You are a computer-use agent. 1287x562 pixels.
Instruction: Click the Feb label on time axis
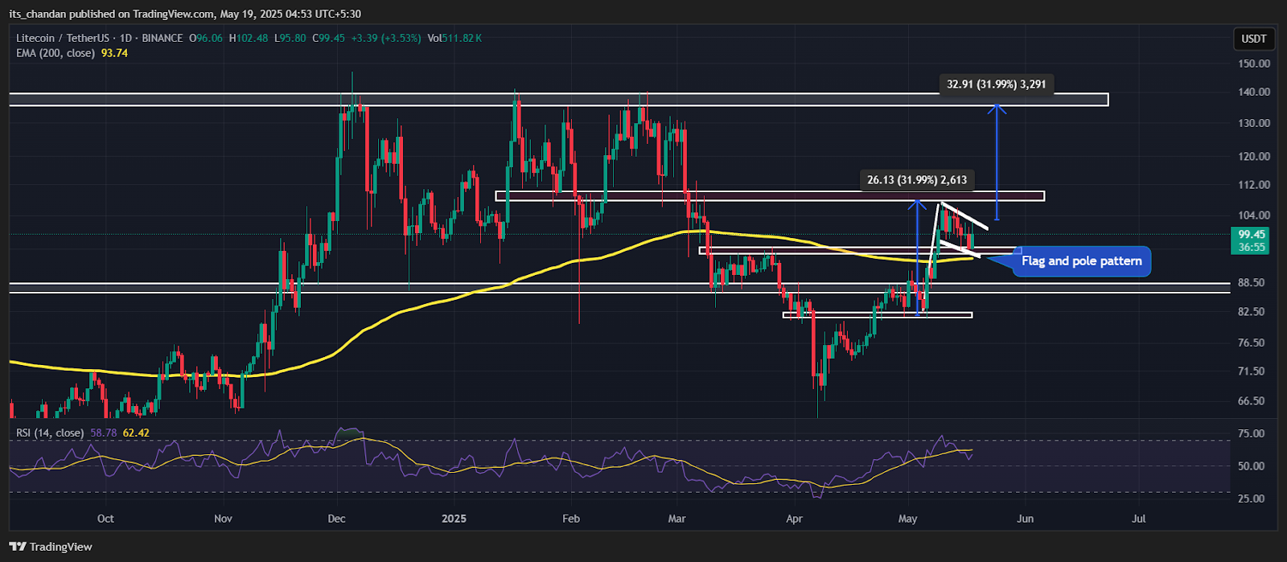pos(571,519)
